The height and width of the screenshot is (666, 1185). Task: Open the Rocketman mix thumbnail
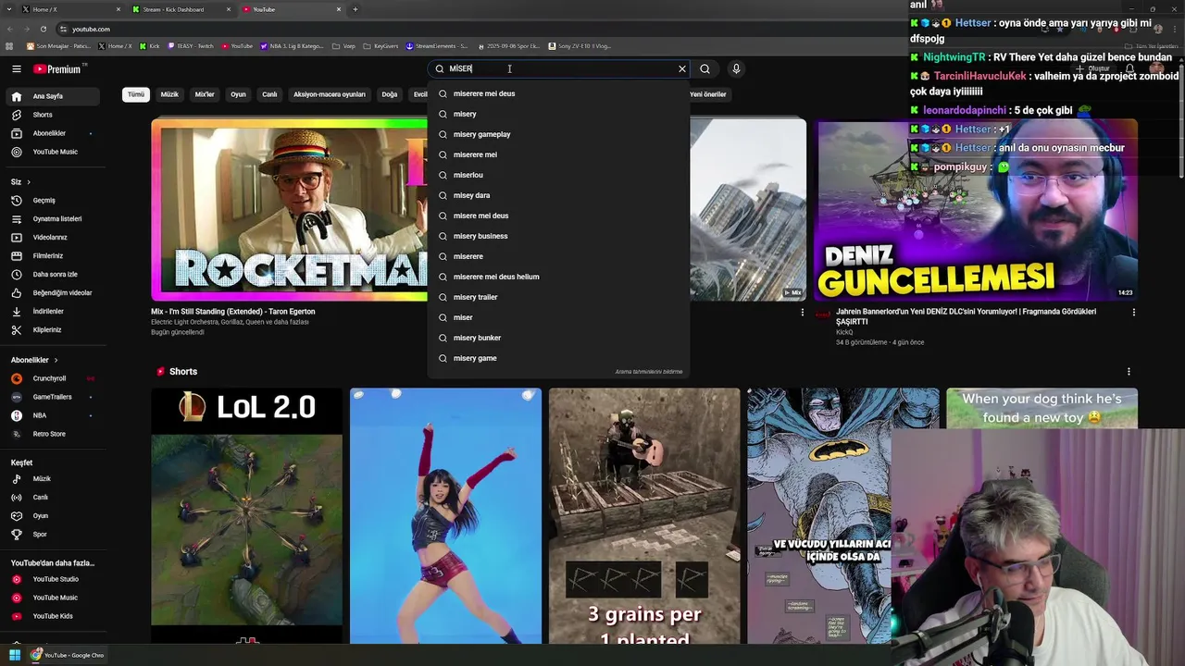coord(290,210)
